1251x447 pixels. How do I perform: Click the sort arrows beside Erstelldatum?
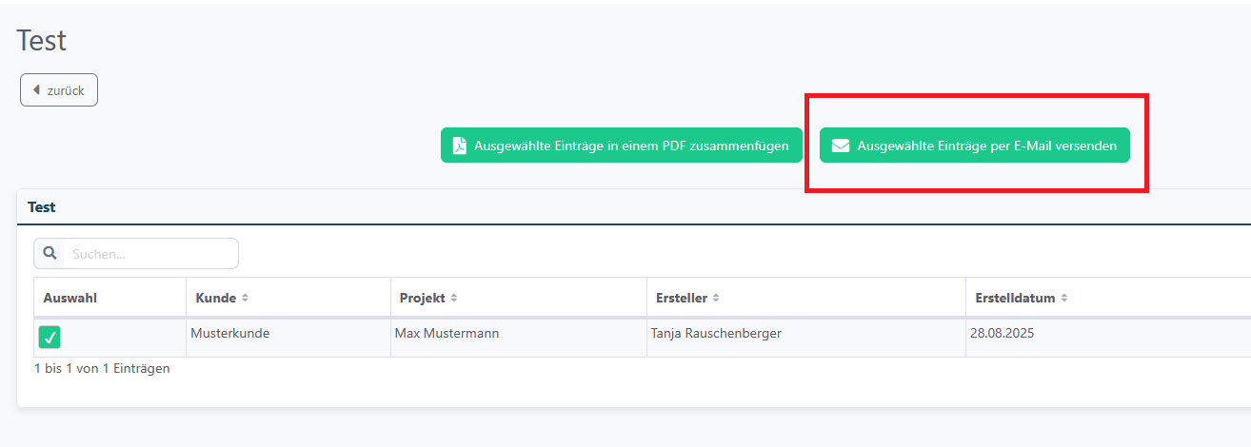(1064, 298)
